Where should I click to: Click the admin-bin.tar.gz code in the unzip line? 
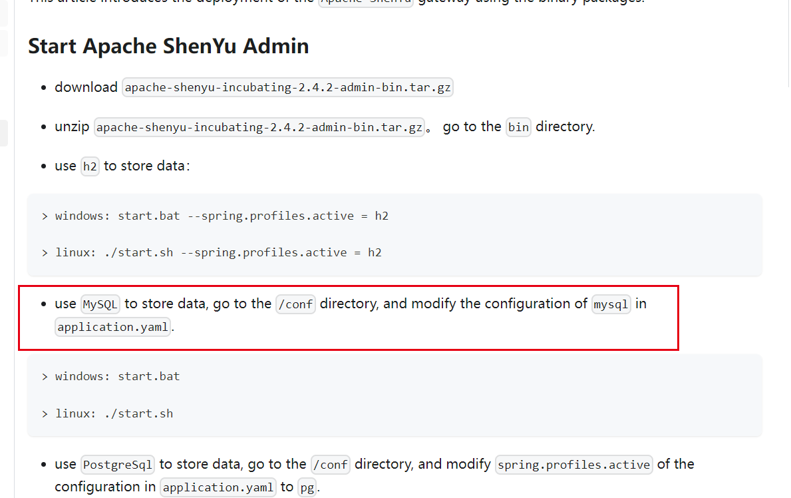[259, 126]
